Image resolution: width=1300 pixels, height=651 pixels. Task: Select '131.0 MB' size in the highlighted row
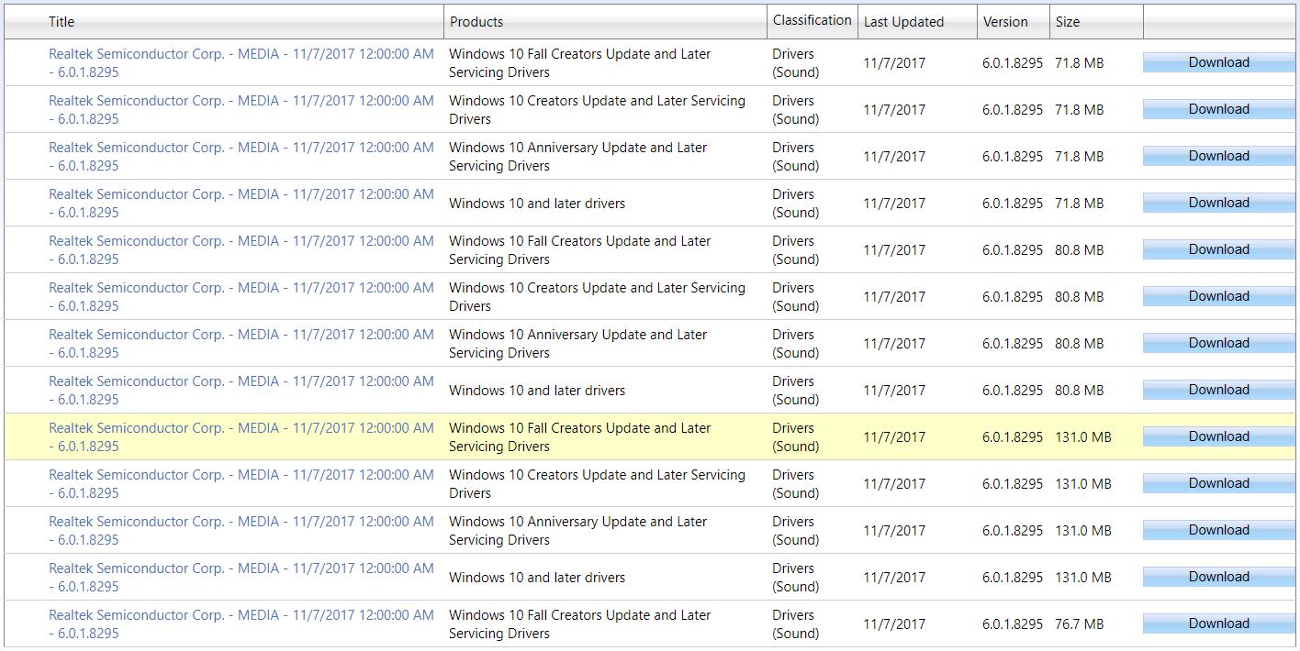pyautogui.click(x=1083, y=437)
